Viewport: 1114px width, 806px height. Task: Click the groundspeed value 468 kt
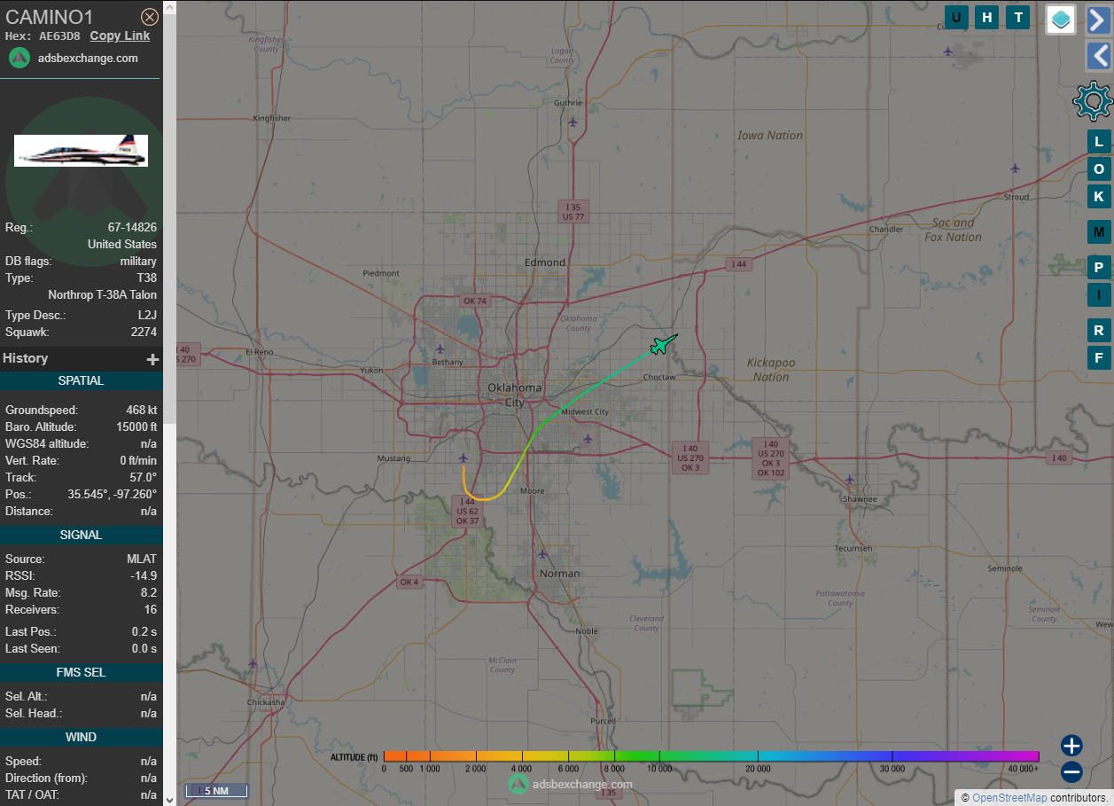141,411
